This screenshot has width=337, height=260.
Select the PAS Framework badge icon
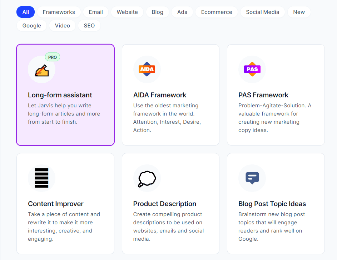252,69
